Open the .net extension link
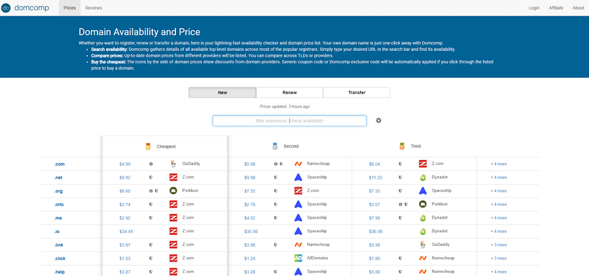589x276 pixels. pos(58,177)
